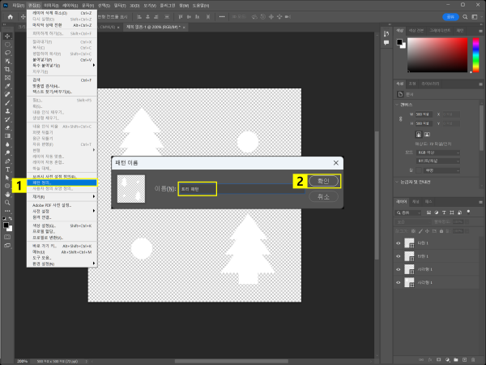The image size is (486, 365).
Task: Click 취소 in the pattern name dialog
Action: [323, 196]
